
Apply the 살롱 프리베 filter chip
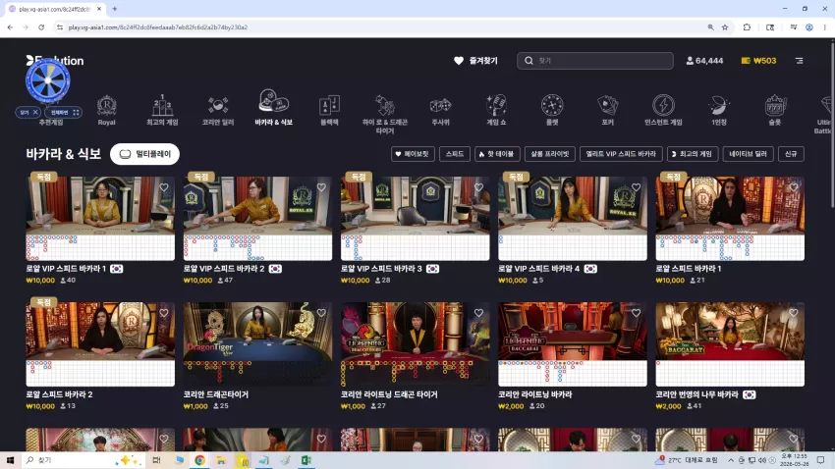tap(549, 154)
